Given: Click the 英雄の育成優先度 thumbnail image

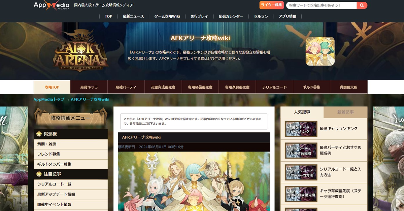Looking at the screenshot, I should point(301,194).
